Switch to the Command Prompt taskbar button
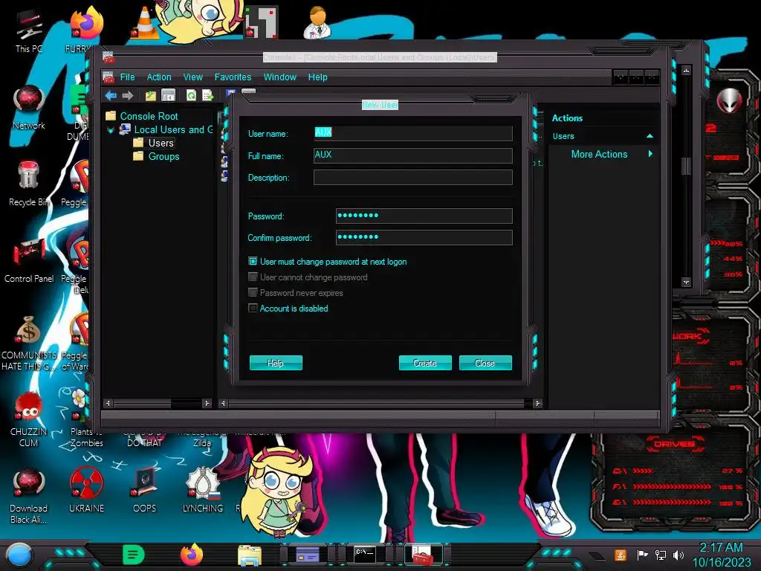Screen dimensions: 761x571 [364, 554]
